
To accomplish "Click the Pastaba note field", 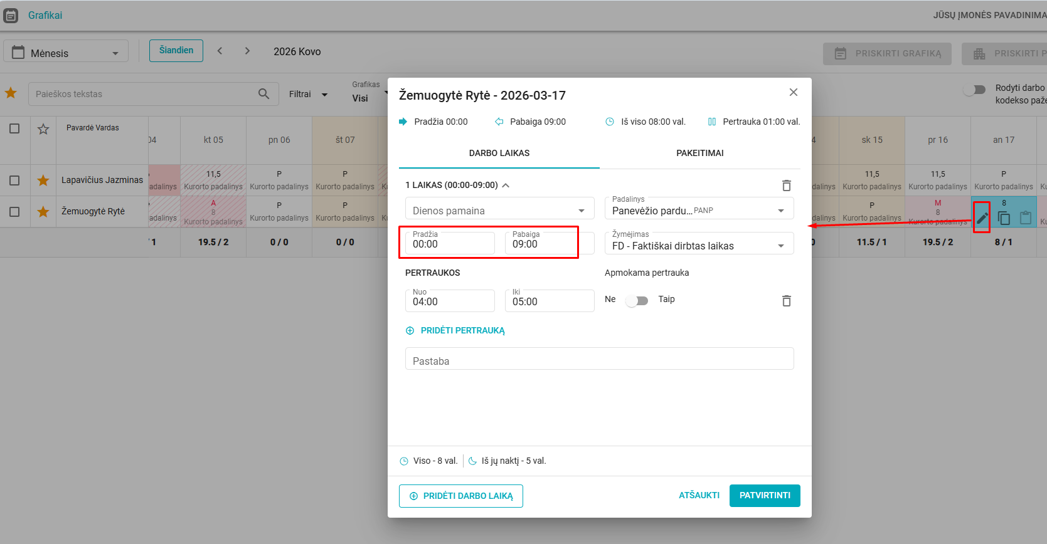I will 599,360.
